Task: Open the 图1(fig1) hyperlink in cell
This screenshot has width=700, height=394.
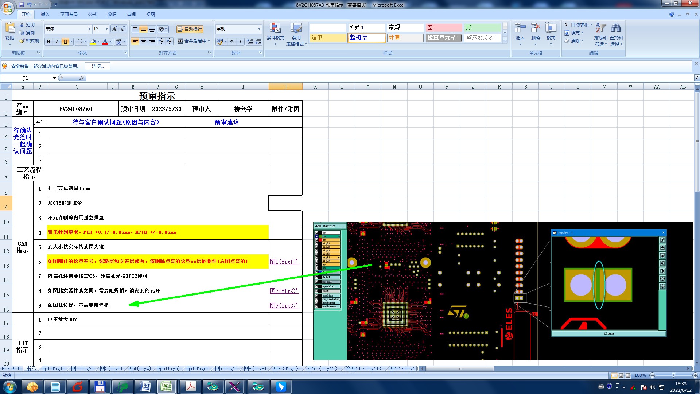Action: pyautogui.click(x=284, y=262)
